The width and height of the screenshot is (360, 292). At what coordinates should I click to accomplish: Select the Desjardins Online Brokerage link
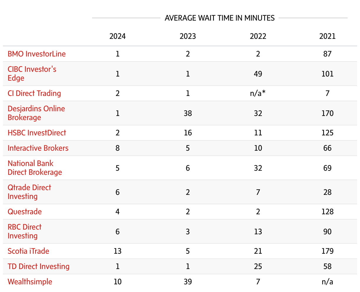[x=36, y=113]
